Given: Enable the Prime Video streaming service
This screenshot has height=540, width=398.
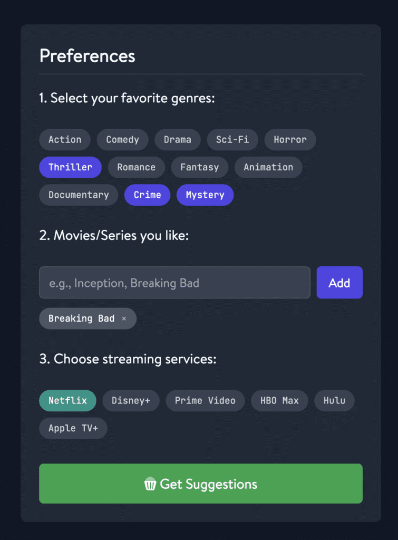Looking at the screenshot, I should [205, 400].
